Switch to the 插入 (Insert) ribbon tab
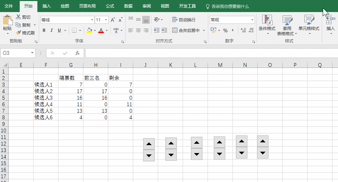 [x=46, y=6]
